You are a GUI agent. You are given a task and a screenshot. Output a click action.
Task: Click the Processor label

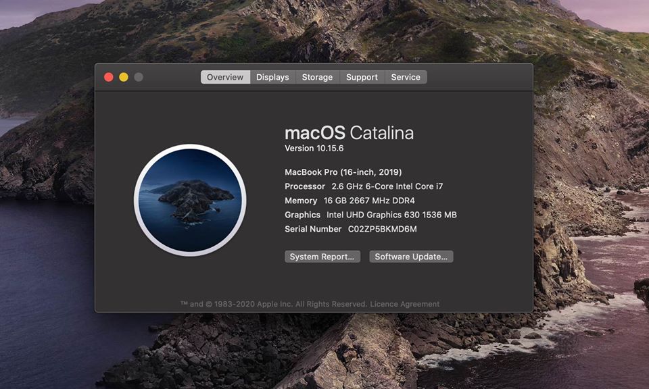pyautogui.click(x=305, y=186)
